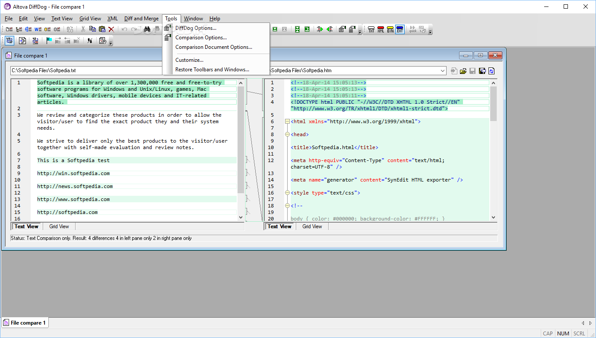Click the Compare Microsoft Word Files icon

tap(38, 29)
